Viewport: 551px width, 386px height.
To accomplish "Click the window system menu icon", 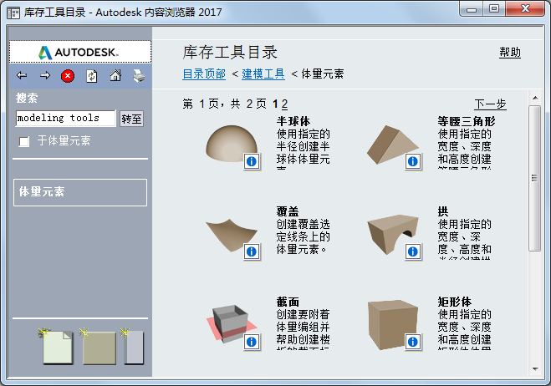I will click(13, 13).
